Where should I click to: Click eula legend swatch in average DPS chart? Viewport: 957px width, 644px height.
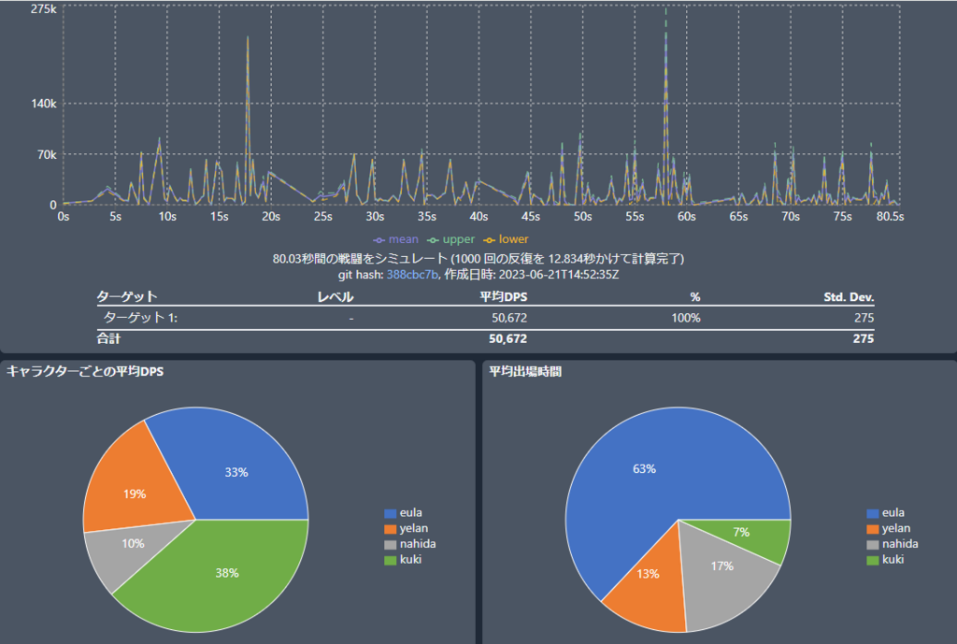click(391, 513)
